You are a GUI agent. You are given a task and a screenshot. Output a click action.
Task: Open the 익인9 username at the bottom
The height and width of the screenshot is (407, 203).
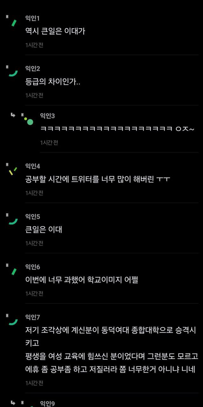pyautogui.click(x=48, y=404)
